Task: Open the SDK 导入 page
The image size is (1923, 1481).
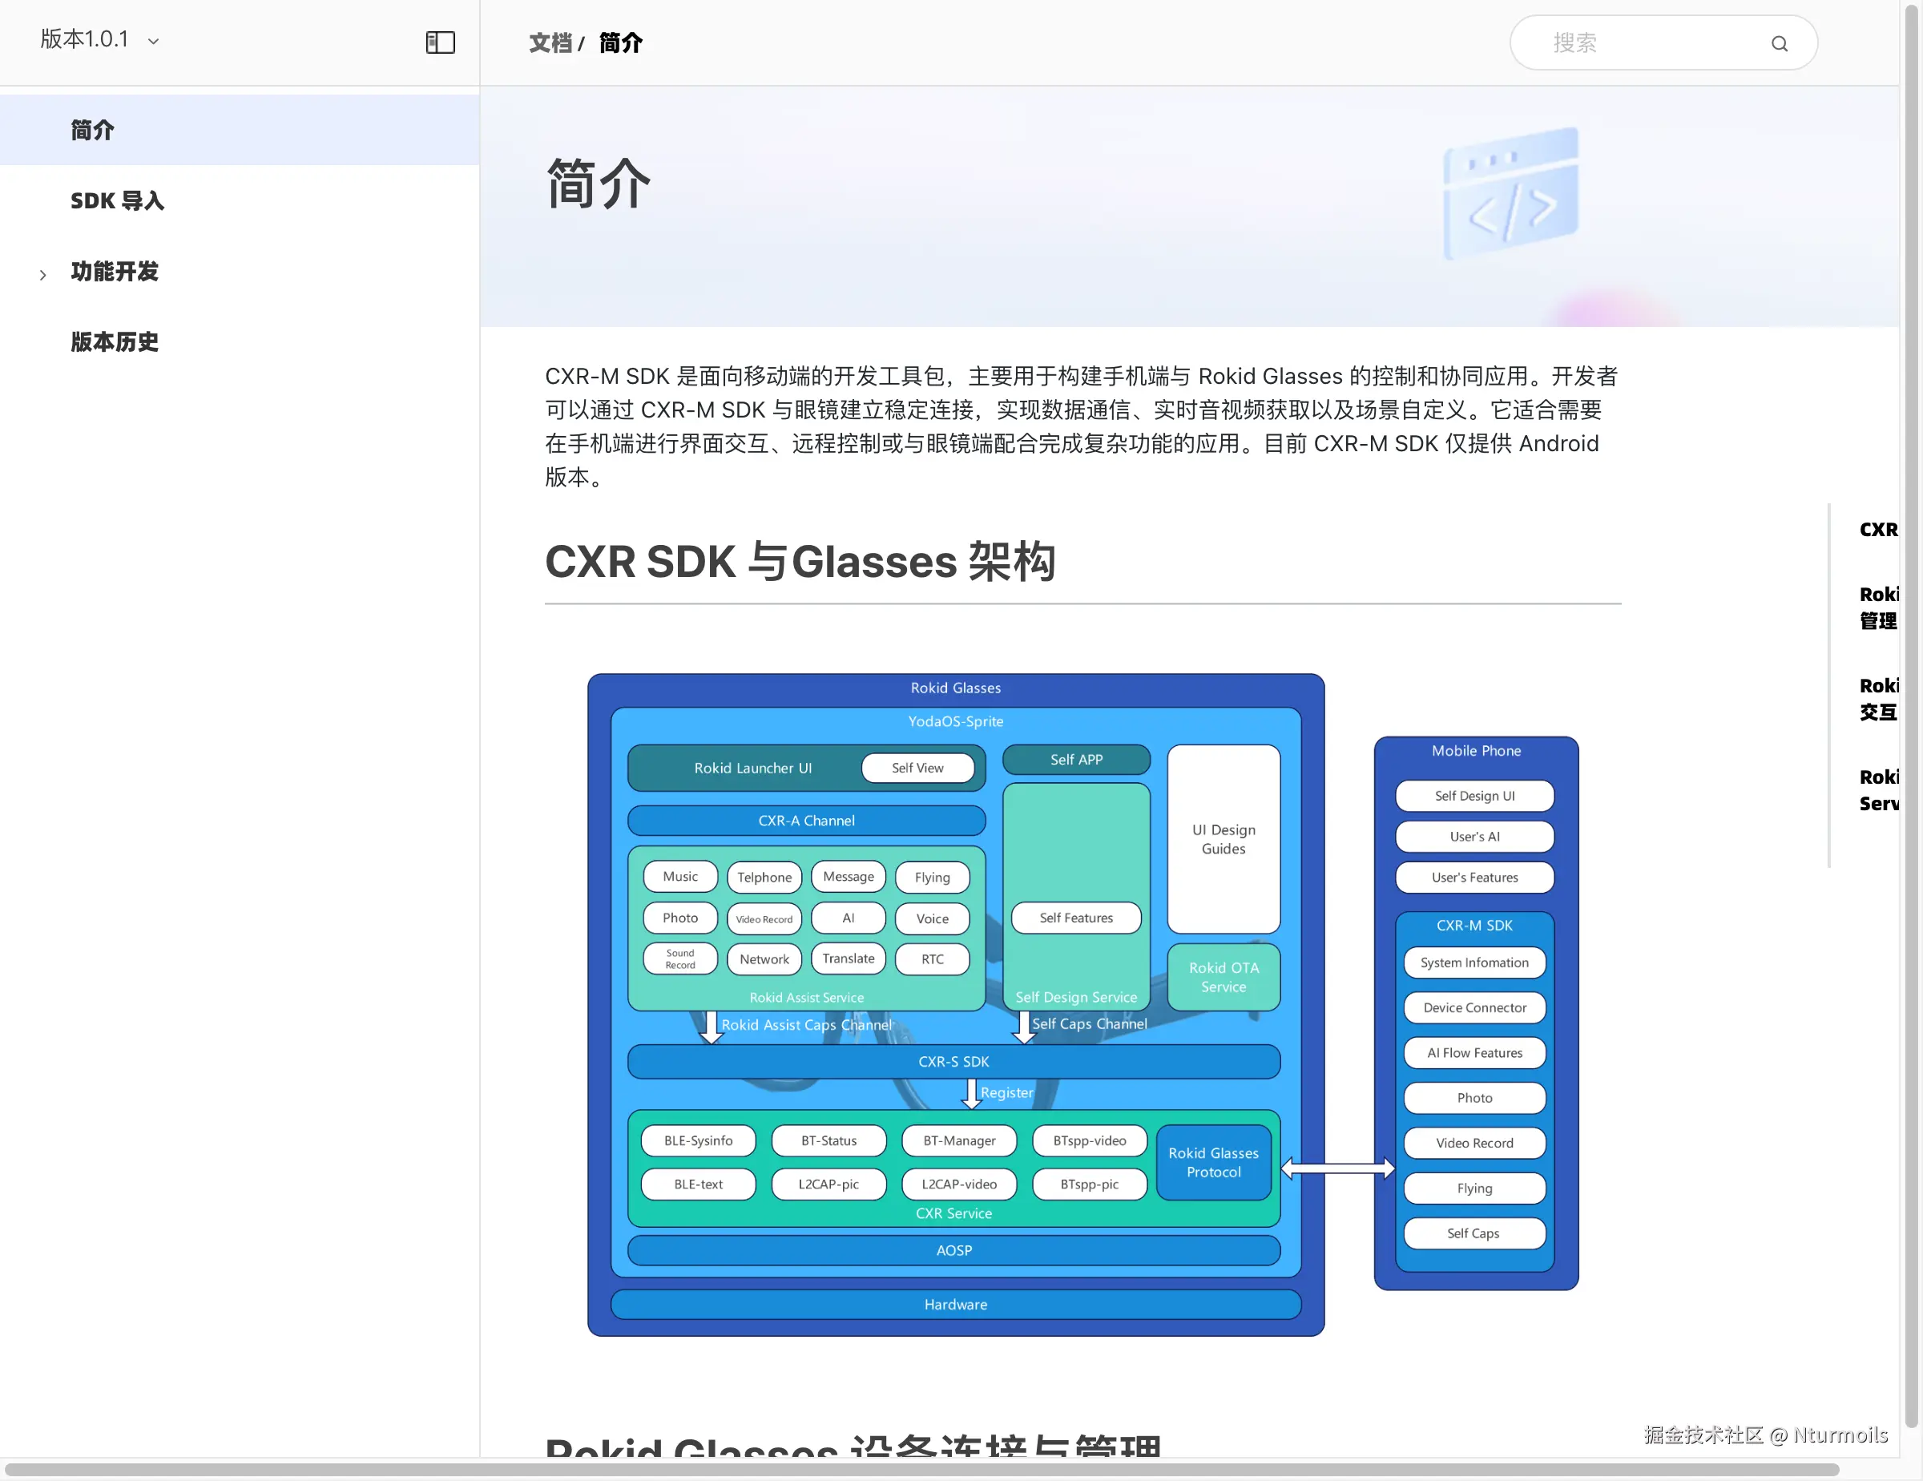Action: coord(117,201)
